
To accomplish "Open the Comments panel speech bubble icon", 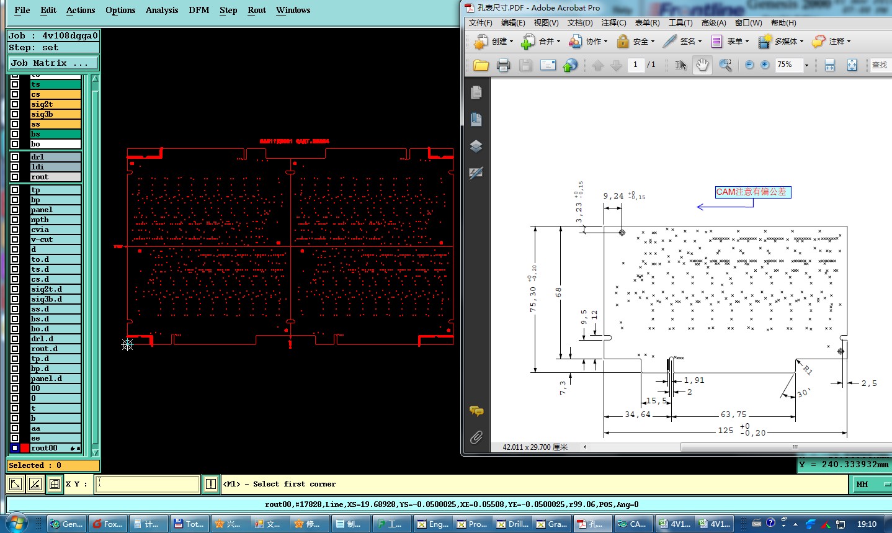I will (x=476, y=411).
